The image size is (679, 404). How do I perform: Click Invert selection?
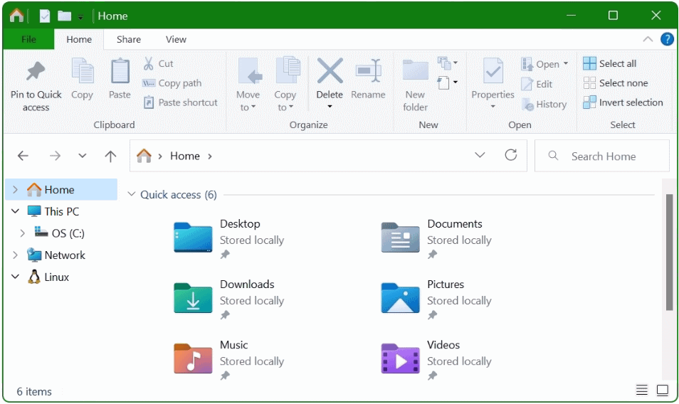(623, 102)
